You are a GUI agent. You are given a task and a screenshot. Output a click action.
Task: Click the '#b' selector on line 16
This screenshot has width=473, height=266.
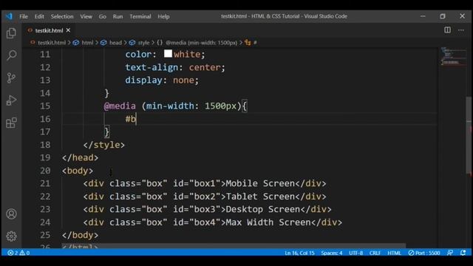click(x=131, y=119)
